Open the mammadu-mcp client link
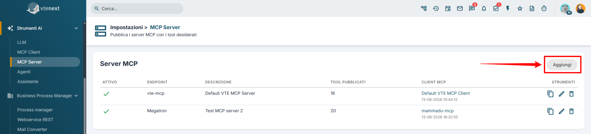The width and height of the screenshot is (591, 134). (x=437, y=111)
